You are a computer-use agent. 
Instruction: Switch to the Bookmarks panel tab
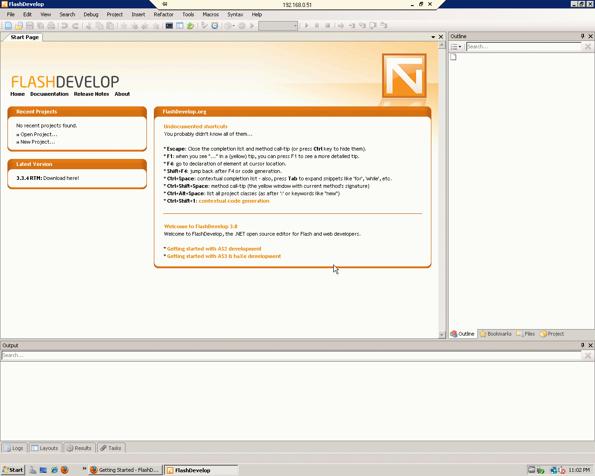495,334
